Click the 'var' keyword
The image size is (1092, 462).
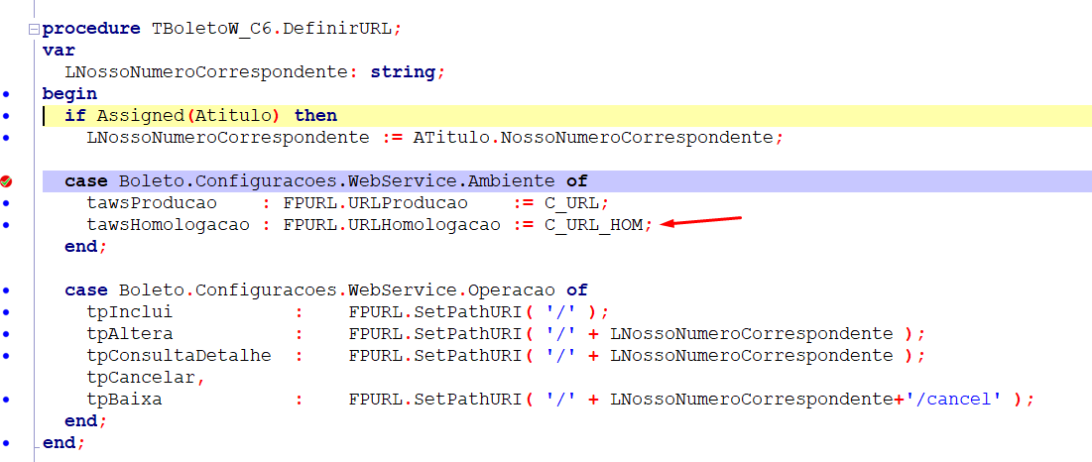[x=59, y=51]
